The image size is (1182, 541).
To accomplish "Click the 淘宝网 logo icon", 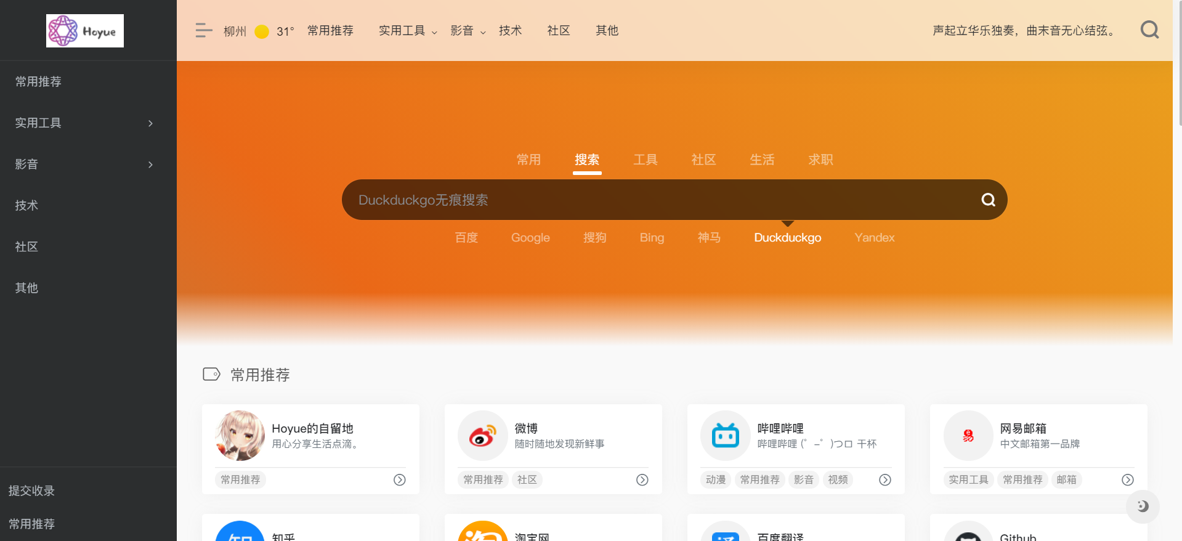I will [x=483, y=531].
